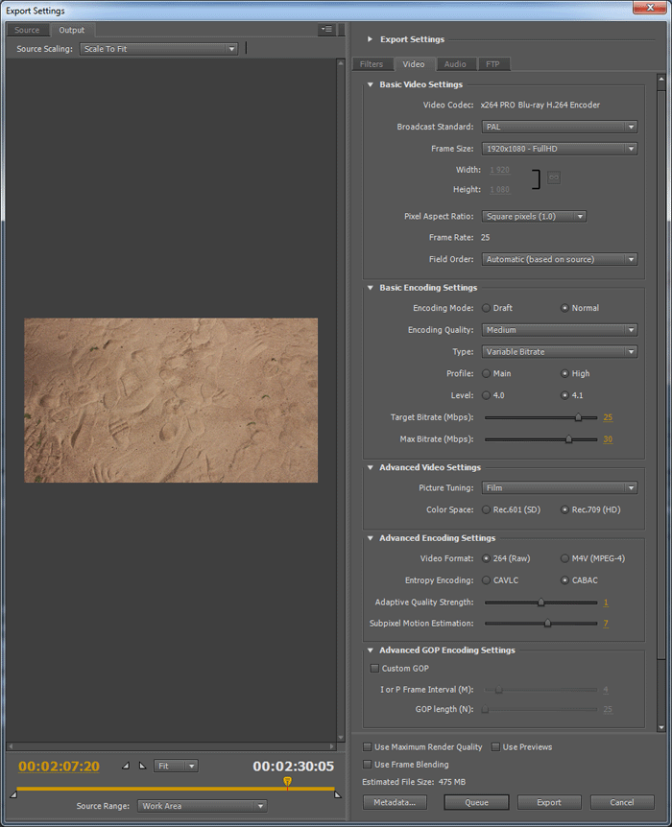This screenshot has width=672, height=827.
Task: Click the Adaptive Quality Strength value 1
Action: click(x=606, y=602)
